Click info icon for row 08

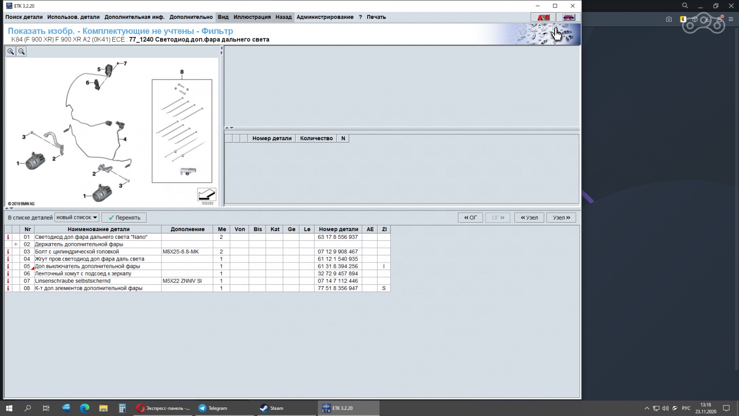tap(8, 288)
